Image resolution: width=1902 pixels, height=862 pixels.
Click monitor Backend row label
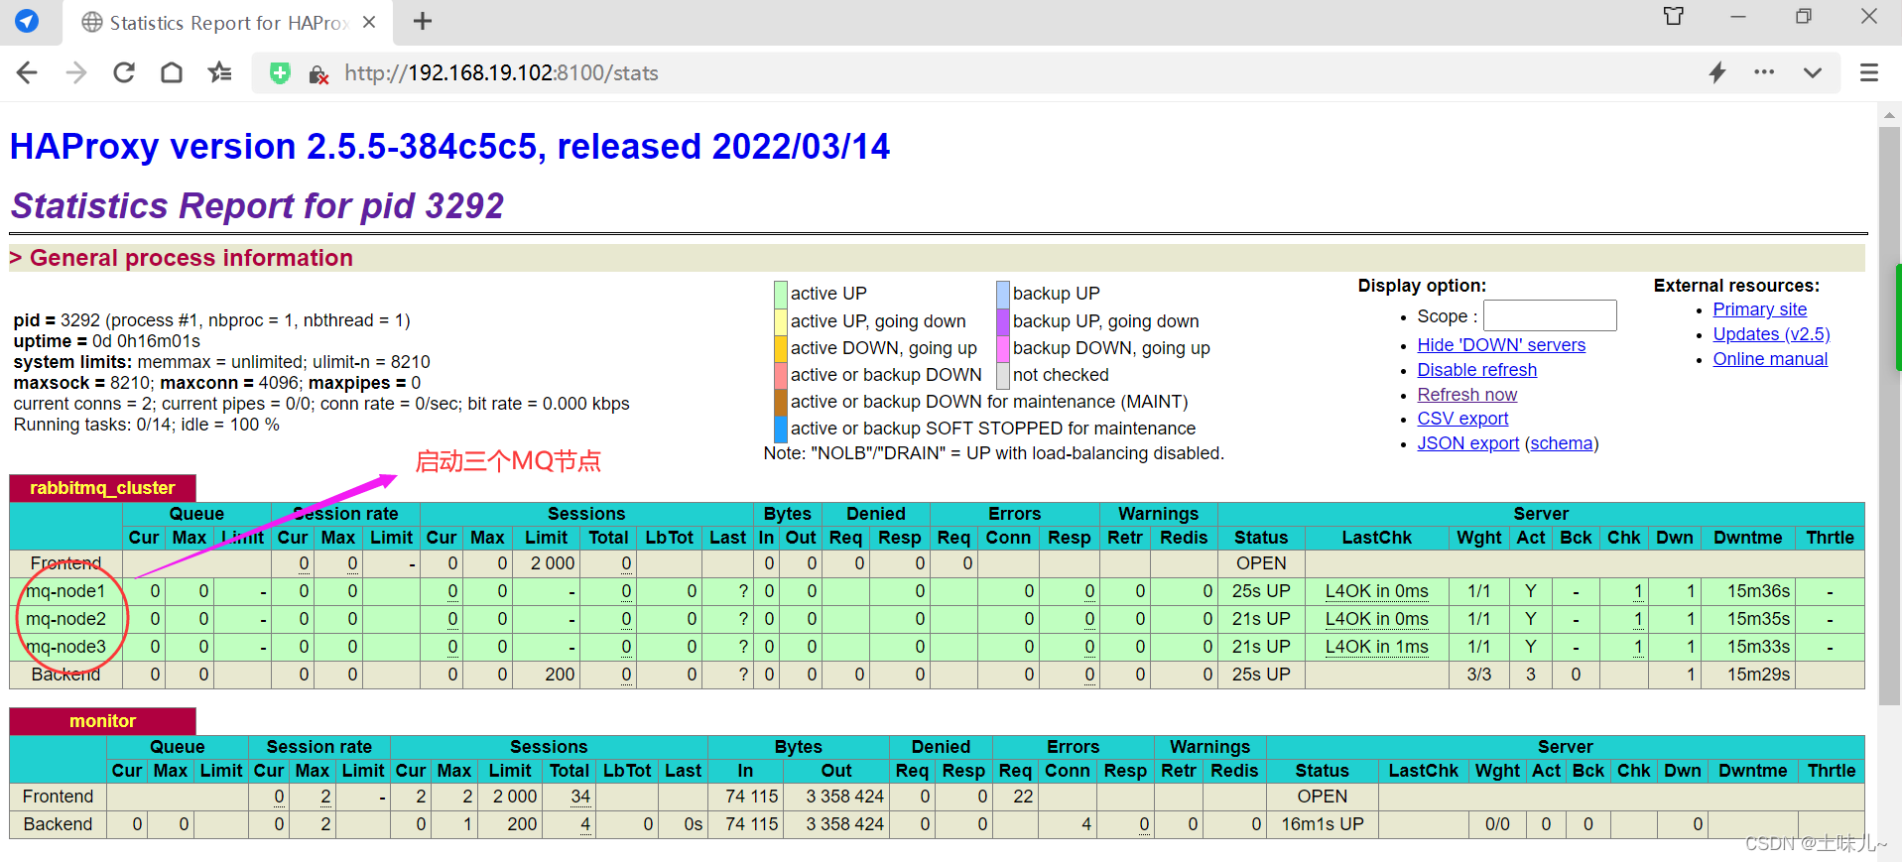[x=58, y=824]
